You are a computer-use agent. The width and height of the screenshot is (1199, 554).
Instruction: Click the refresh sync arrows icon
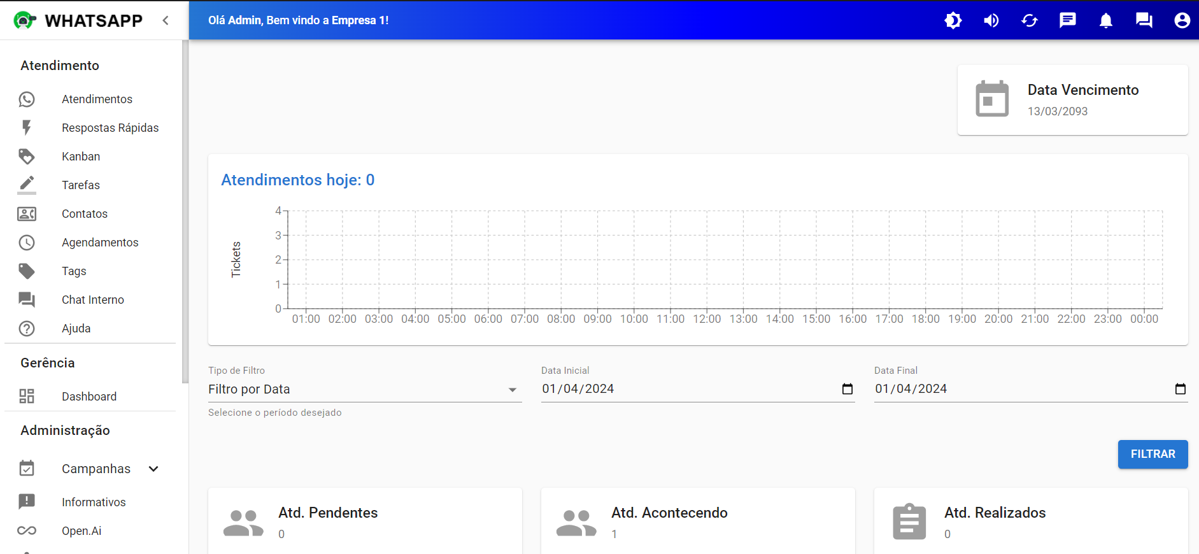[1029, 20]
